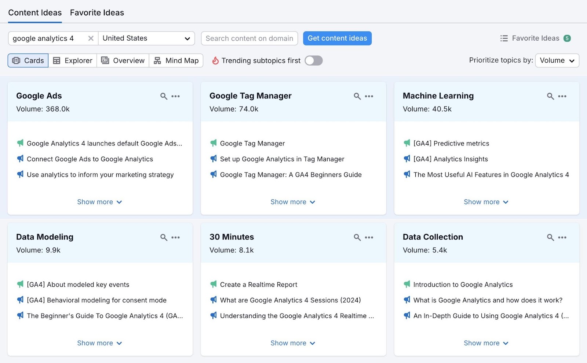587x363 pixels.
Task: Click the search icon on Google Ads card
Action: tap(164, 96)
